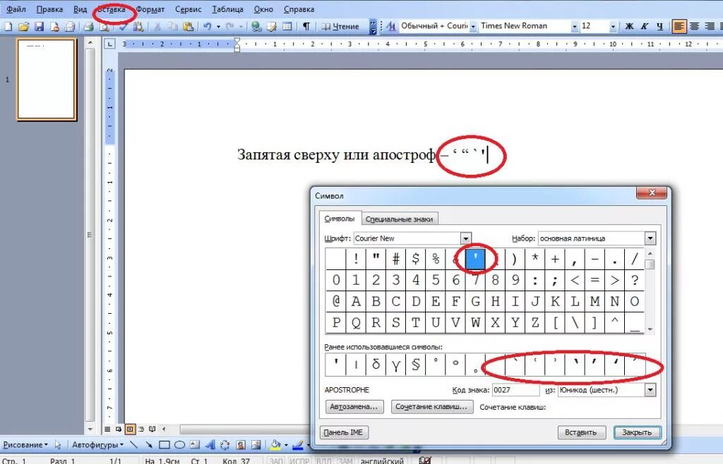Screen dimensions: 723x464
Task: Open the font size 12 dropdown
Action: (613, 27)
